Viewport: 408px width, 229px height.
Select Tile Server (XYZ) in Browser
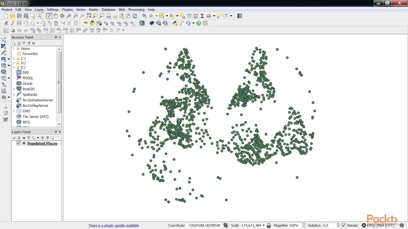(35, 117)
